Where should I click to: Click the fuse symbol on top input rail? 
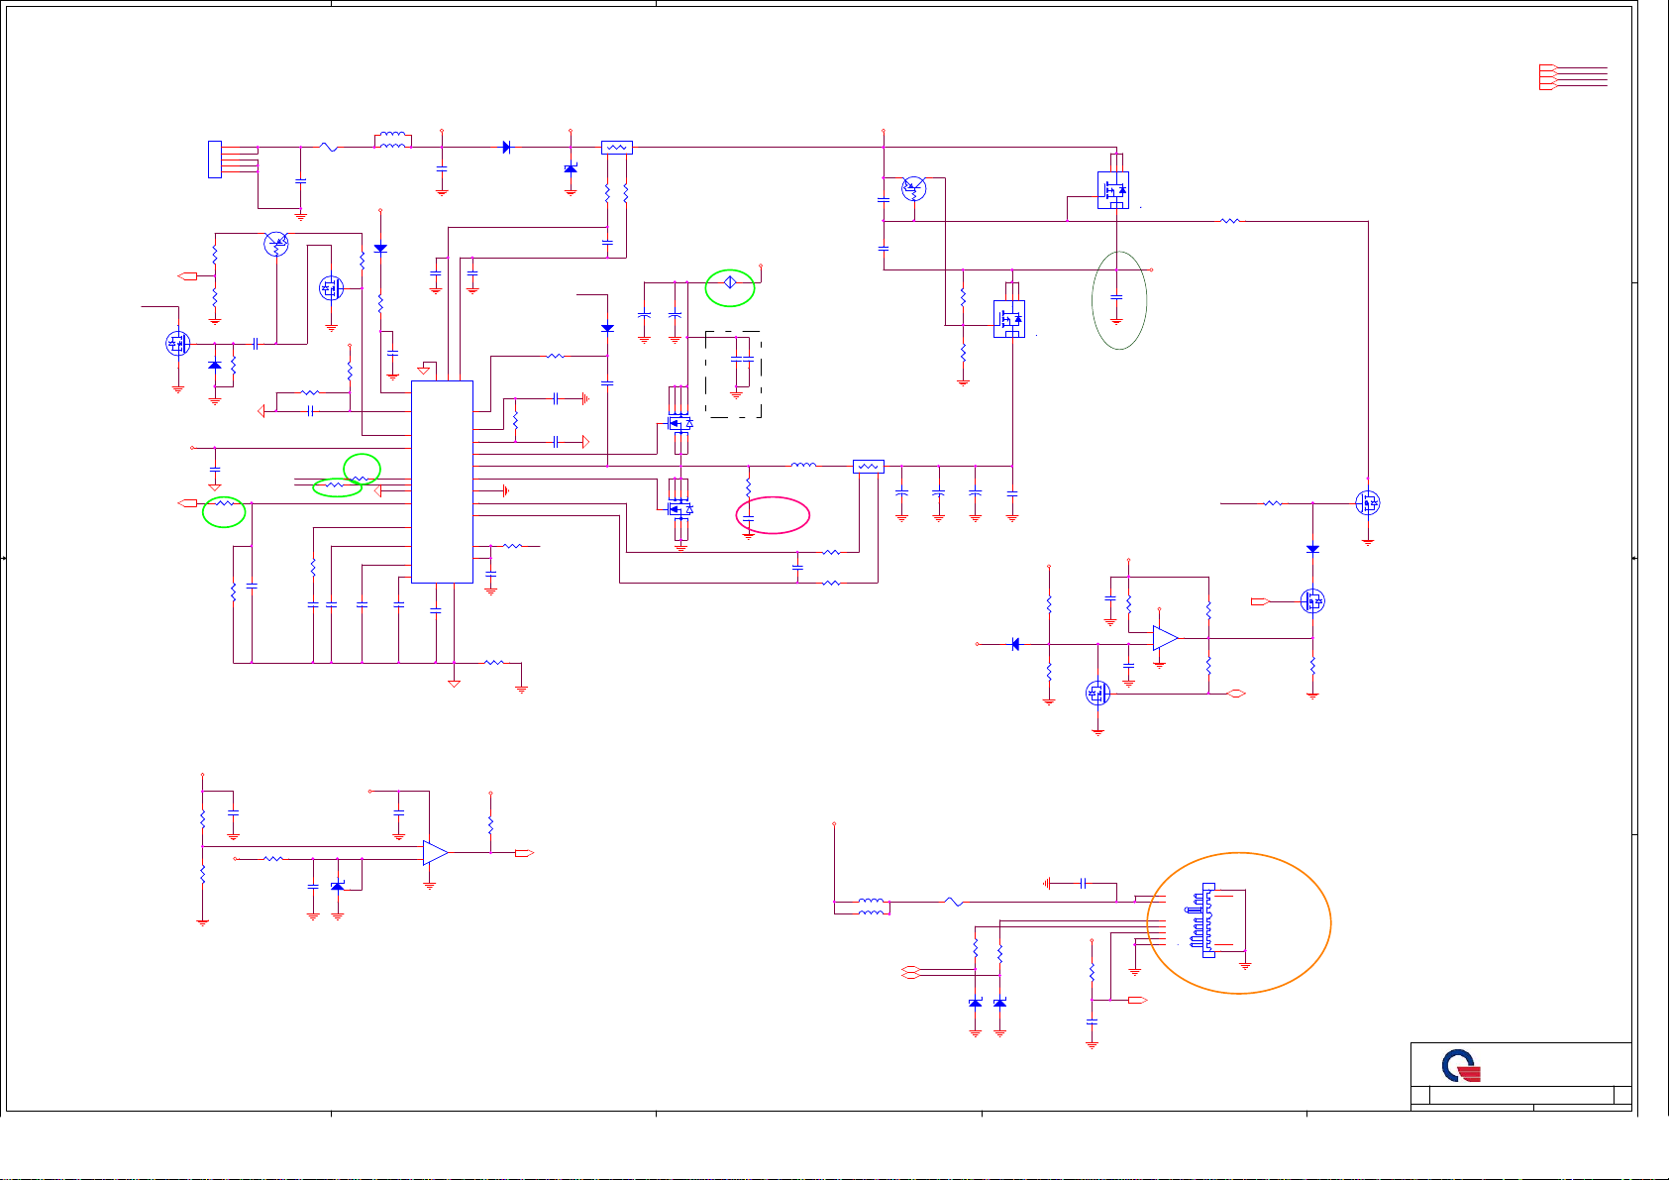(330, 148)
